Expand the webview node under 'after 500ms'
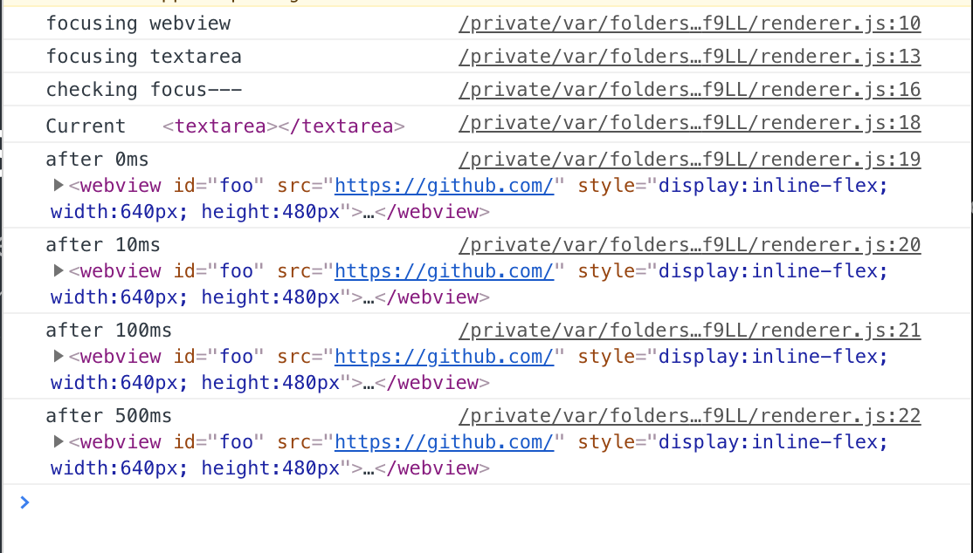 (x=59, y=441)
